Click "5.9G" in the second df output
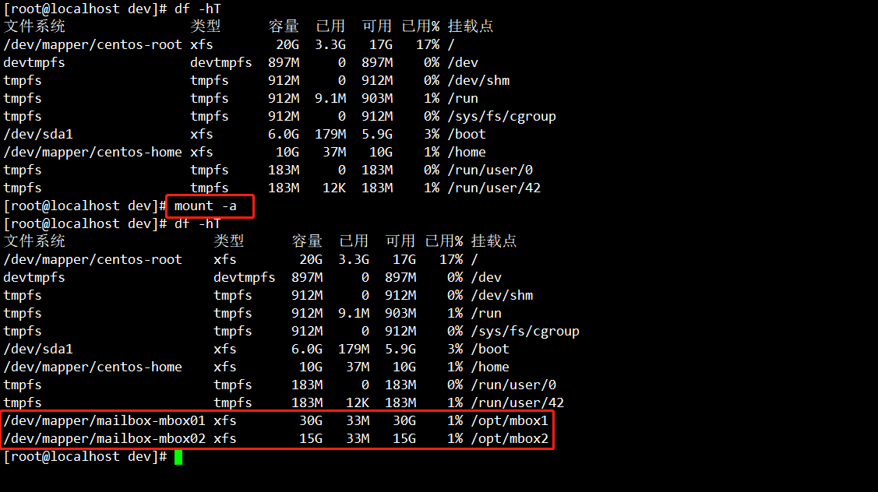The width and height of the screenshot is (878, 492). tap(400, 350)
